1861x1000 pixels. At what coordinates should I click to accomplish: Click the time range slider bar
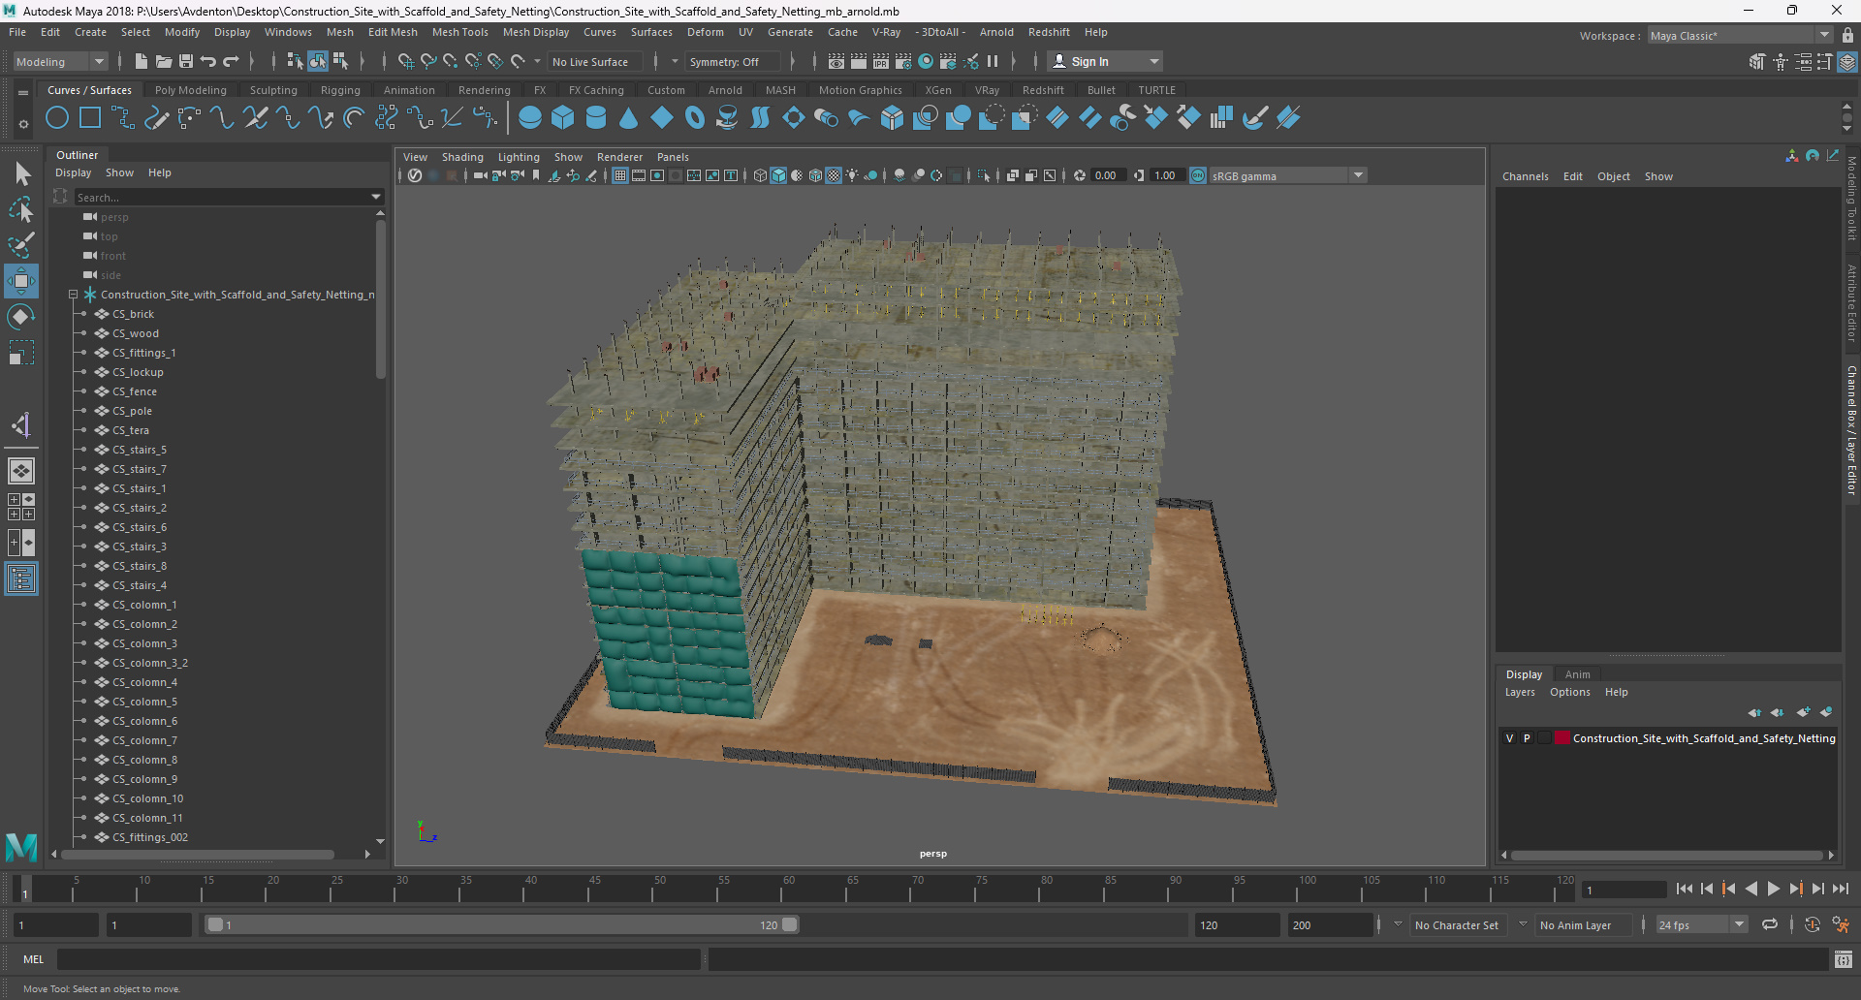503,924
